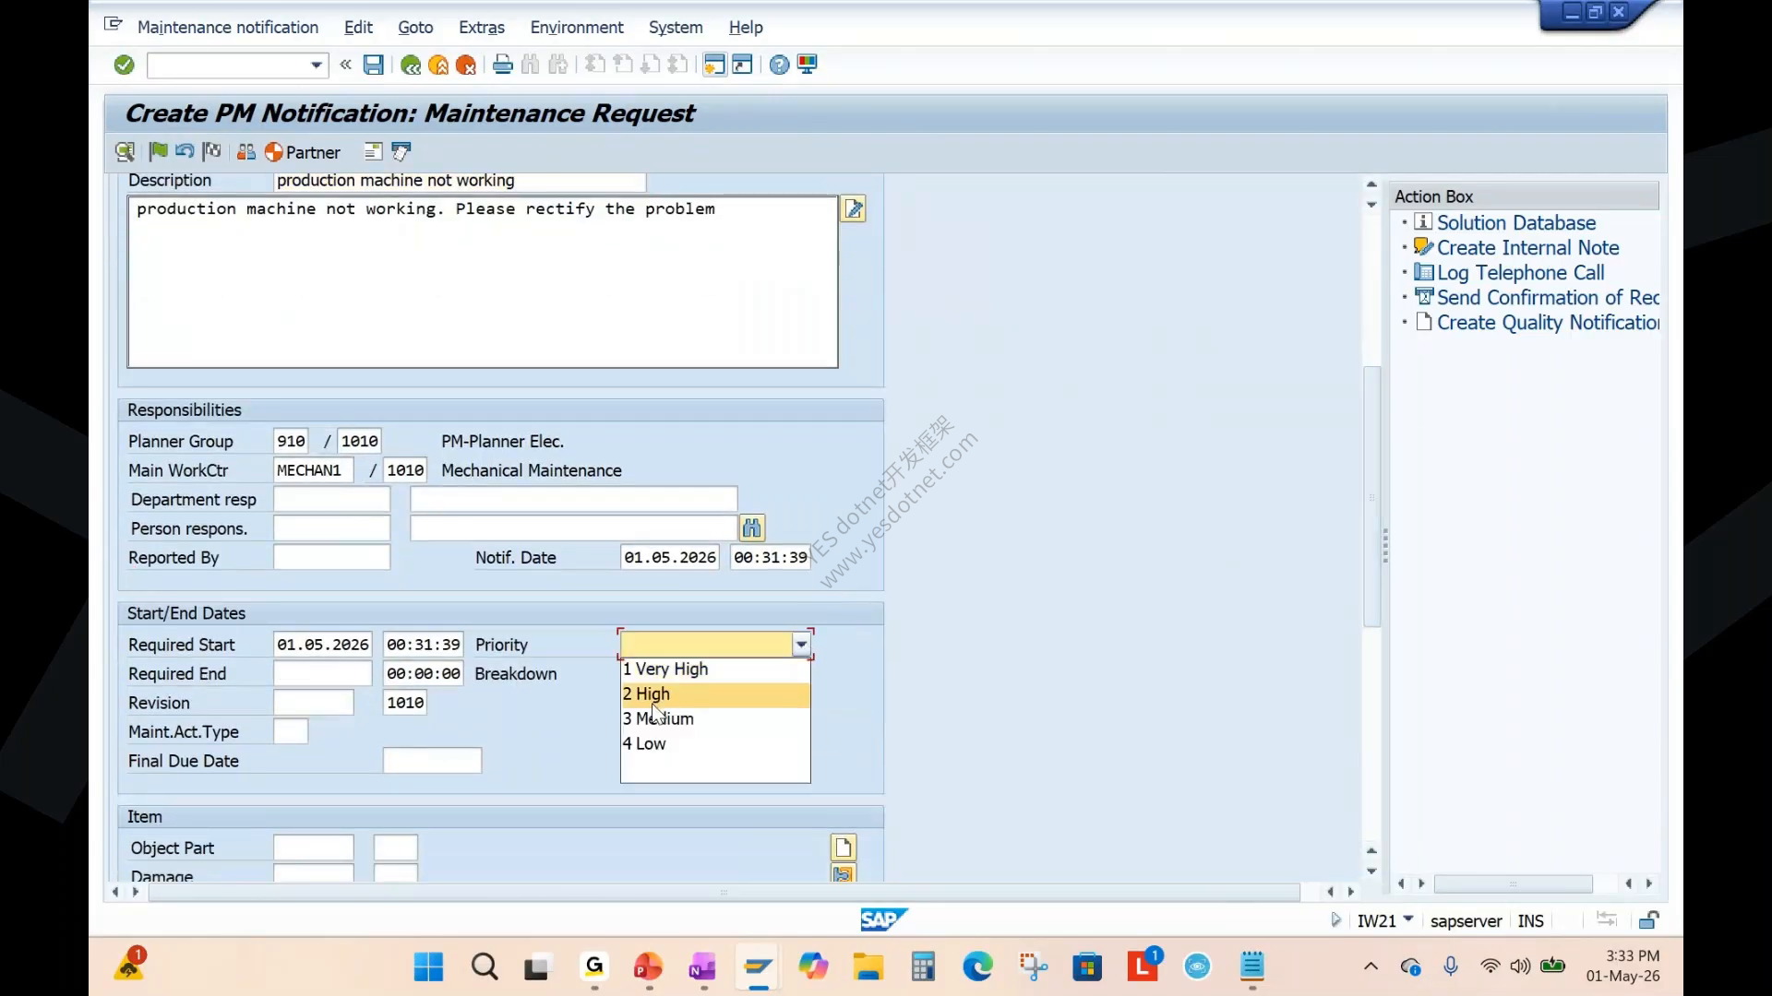The height and width of the screenshot is (996, 1772).
Task: Expand the command field dropdown arrow
Action: pos(316,65)
